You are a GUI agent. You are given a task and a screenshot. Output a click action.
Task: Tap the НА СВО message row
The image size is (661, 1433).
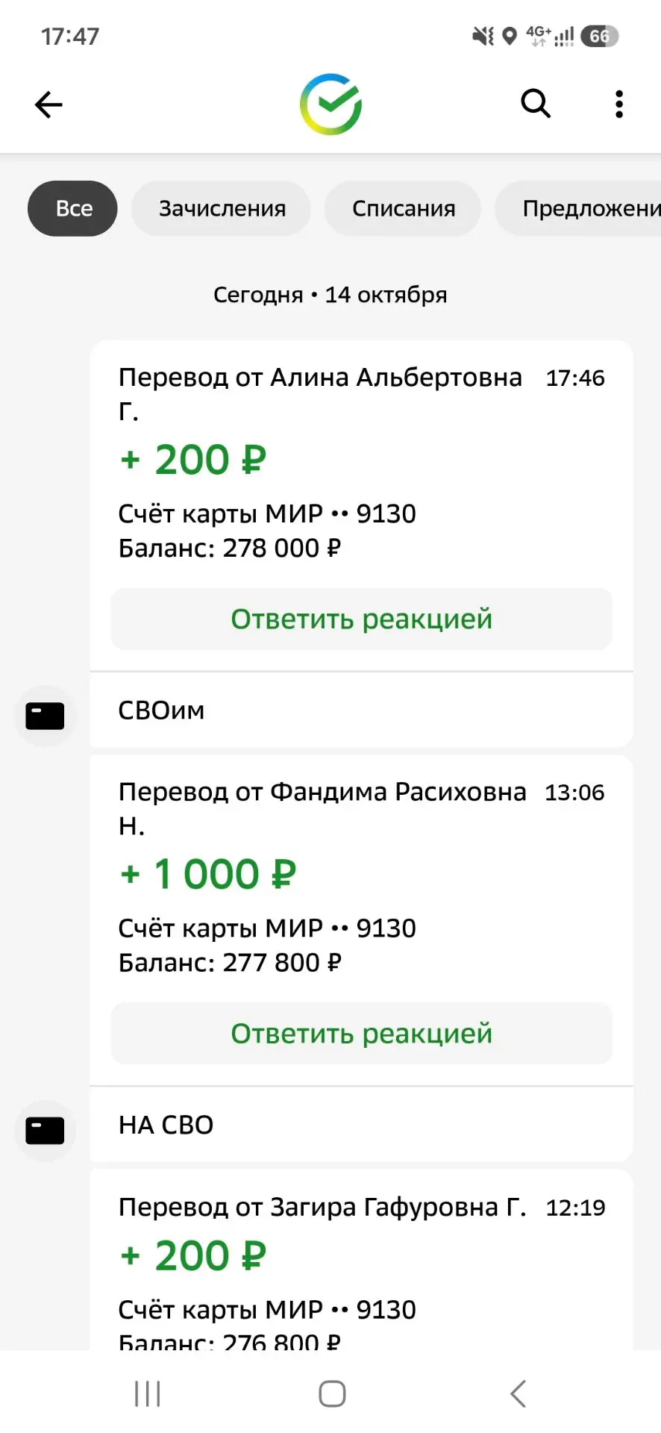(361, 1124)
